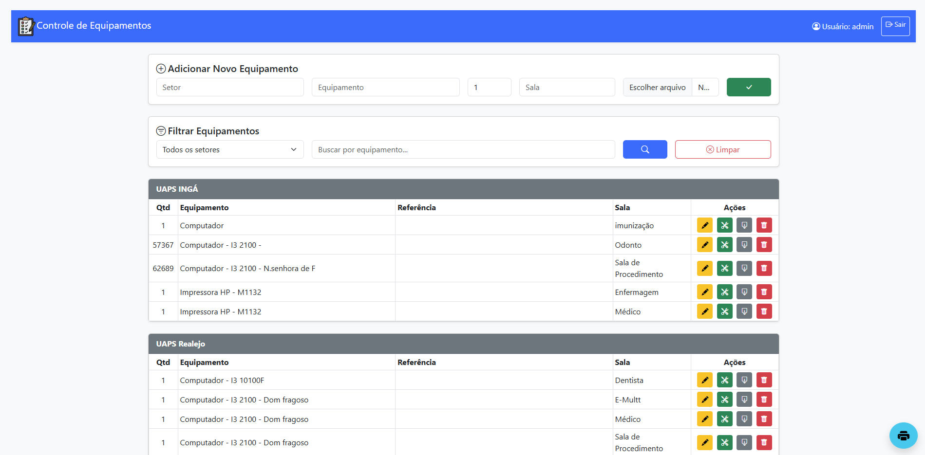This screenshot has width=925, height=455.
Task: Click the floating print button
Action: pyautogui.click(x=903, y=436)
